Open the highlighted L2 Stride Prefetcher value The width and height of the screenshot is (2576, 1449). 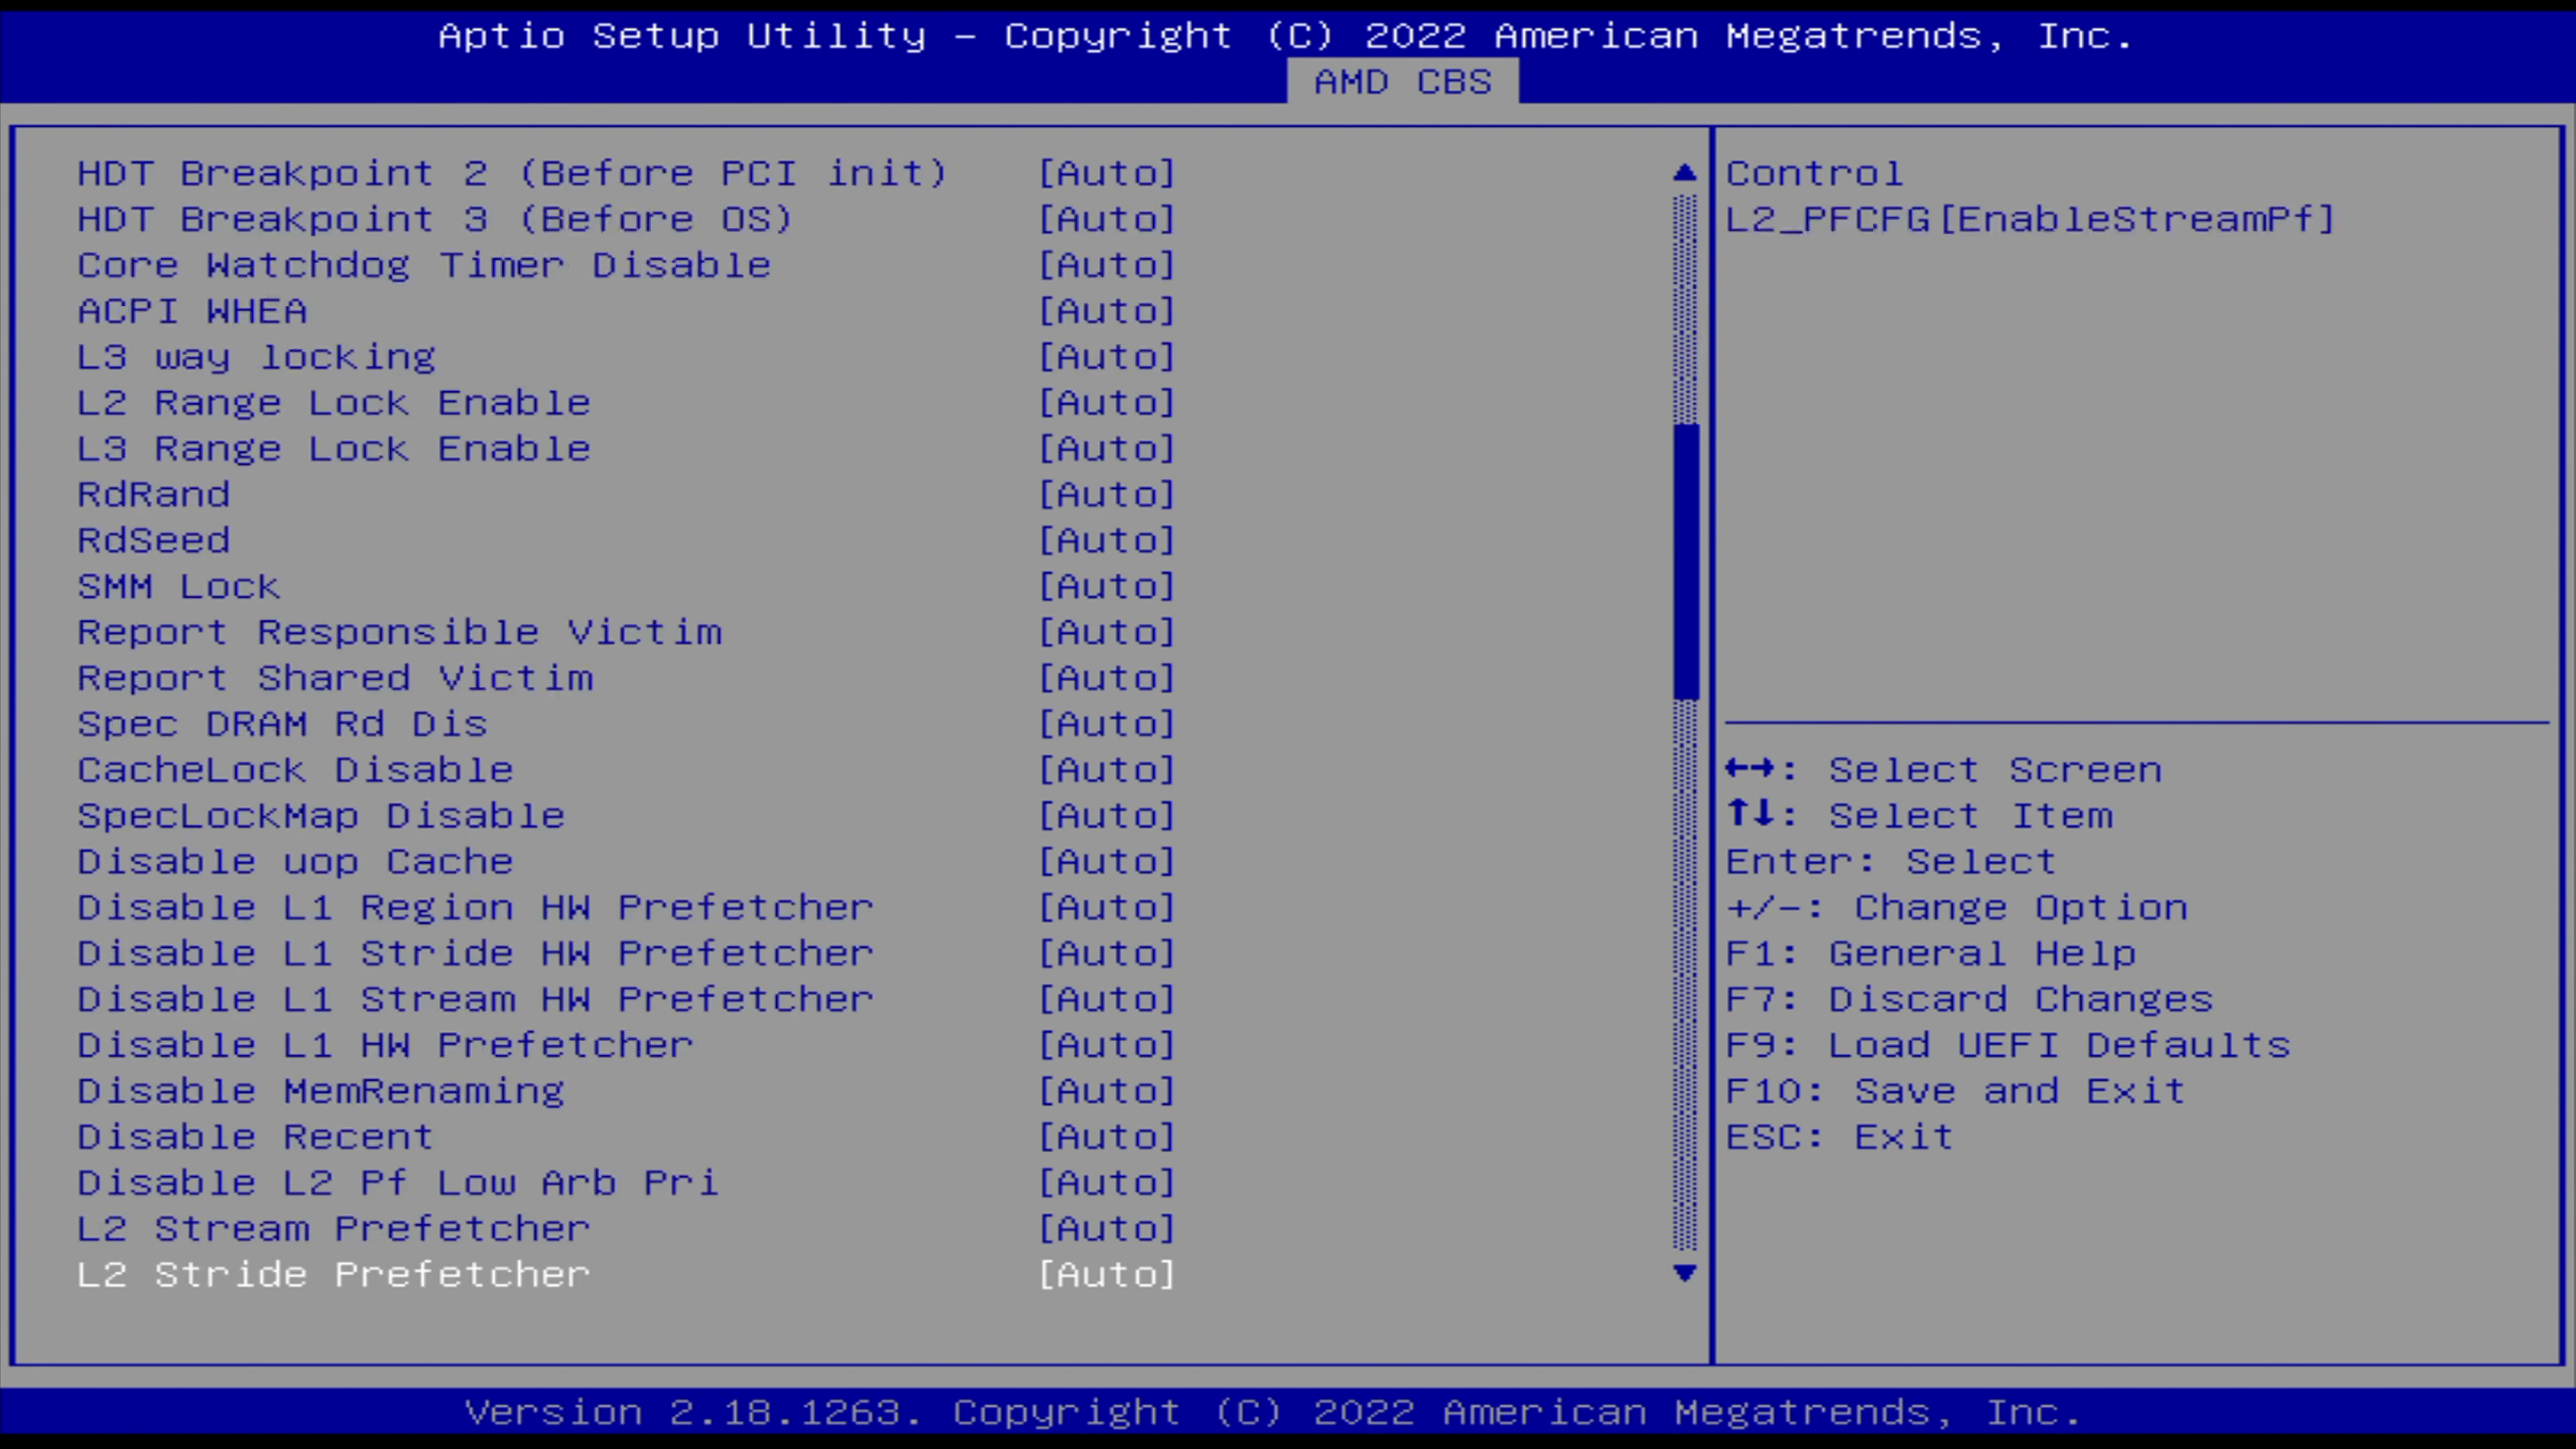click(x=1107, y=1275)
